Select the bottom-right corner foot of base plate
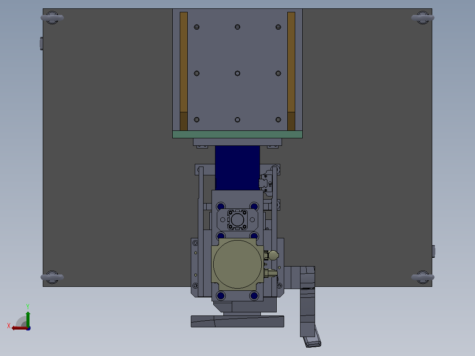Image resolution: width=475 pixels, height=356 pixels. click(x=423, y=277)
